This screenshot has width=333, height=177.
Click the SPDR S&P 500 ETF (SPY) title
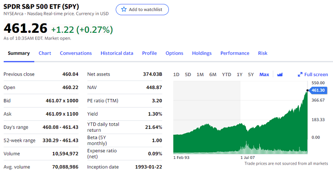[x=41, y=7]
